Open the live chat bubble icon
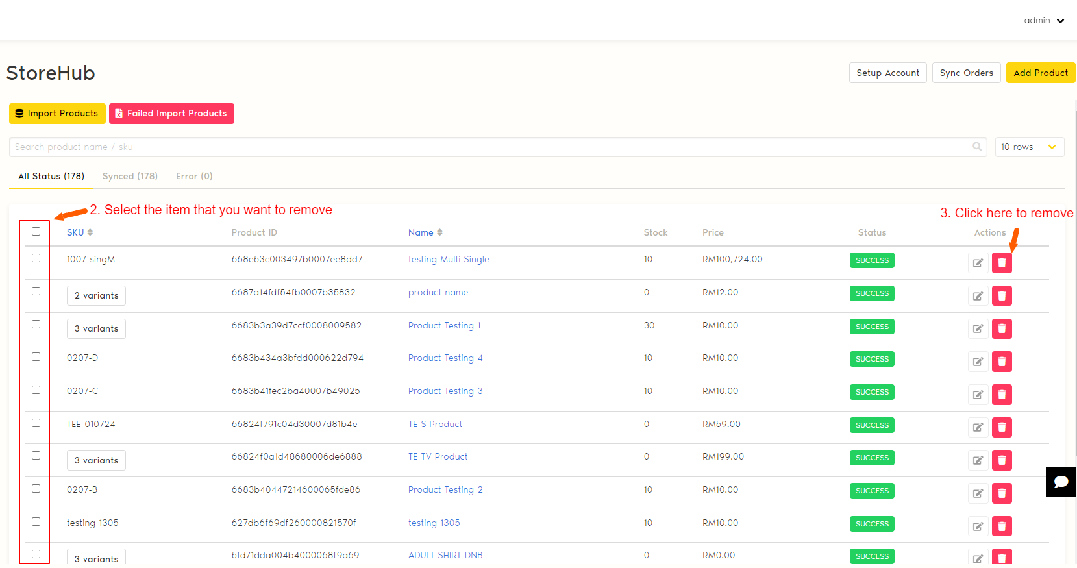1077x568 pixels. (1061, 482)
